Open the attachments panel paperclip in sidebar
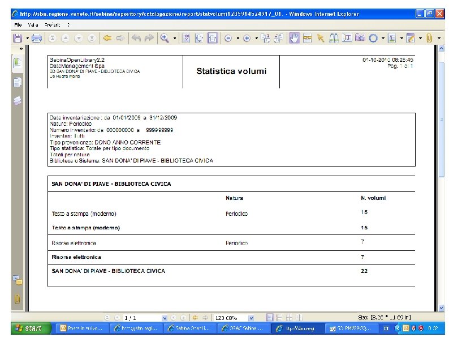Screen dimensions: 449x337 coord(17,299)
